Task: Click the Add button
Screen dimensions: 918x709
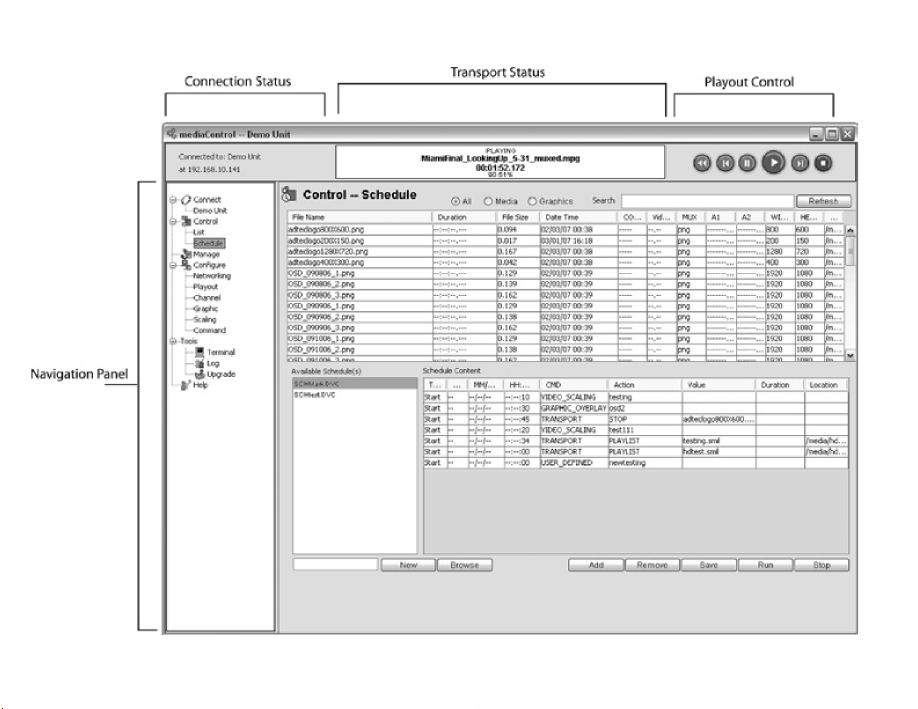Action: tap(596, 565)
